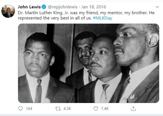The image size is (163, 116).
Task: Expand the tweet options chevron
Action: tap(157, 7)
